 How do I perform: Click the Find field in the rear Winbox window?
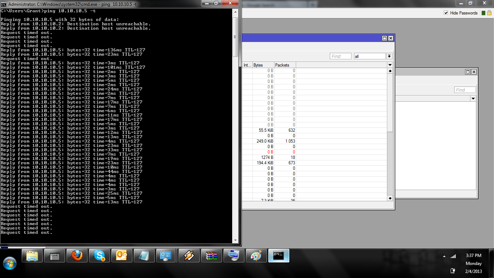tap(465, 90)
